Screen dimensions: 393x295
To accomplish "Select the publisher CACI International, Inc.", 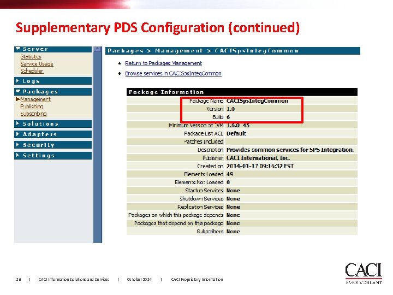I will tap(258, 158).
